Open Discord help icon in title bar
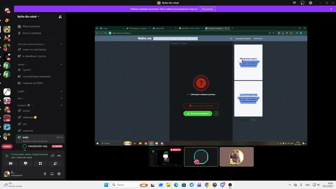This screenshot has height=189, width=336. (311, 3)
